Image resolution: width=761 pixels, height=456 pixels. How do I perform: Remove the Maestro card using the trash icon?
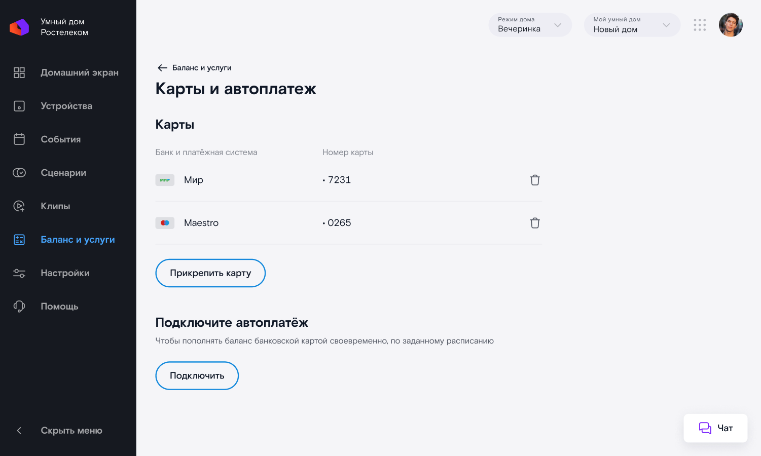click(534, 223)
